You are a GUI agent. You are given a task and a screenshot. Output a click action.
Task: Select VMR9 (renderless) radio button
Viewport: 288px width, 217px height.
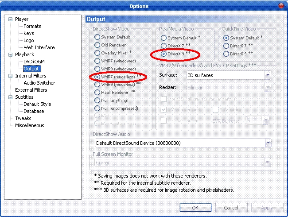click(x=97, y=85)
